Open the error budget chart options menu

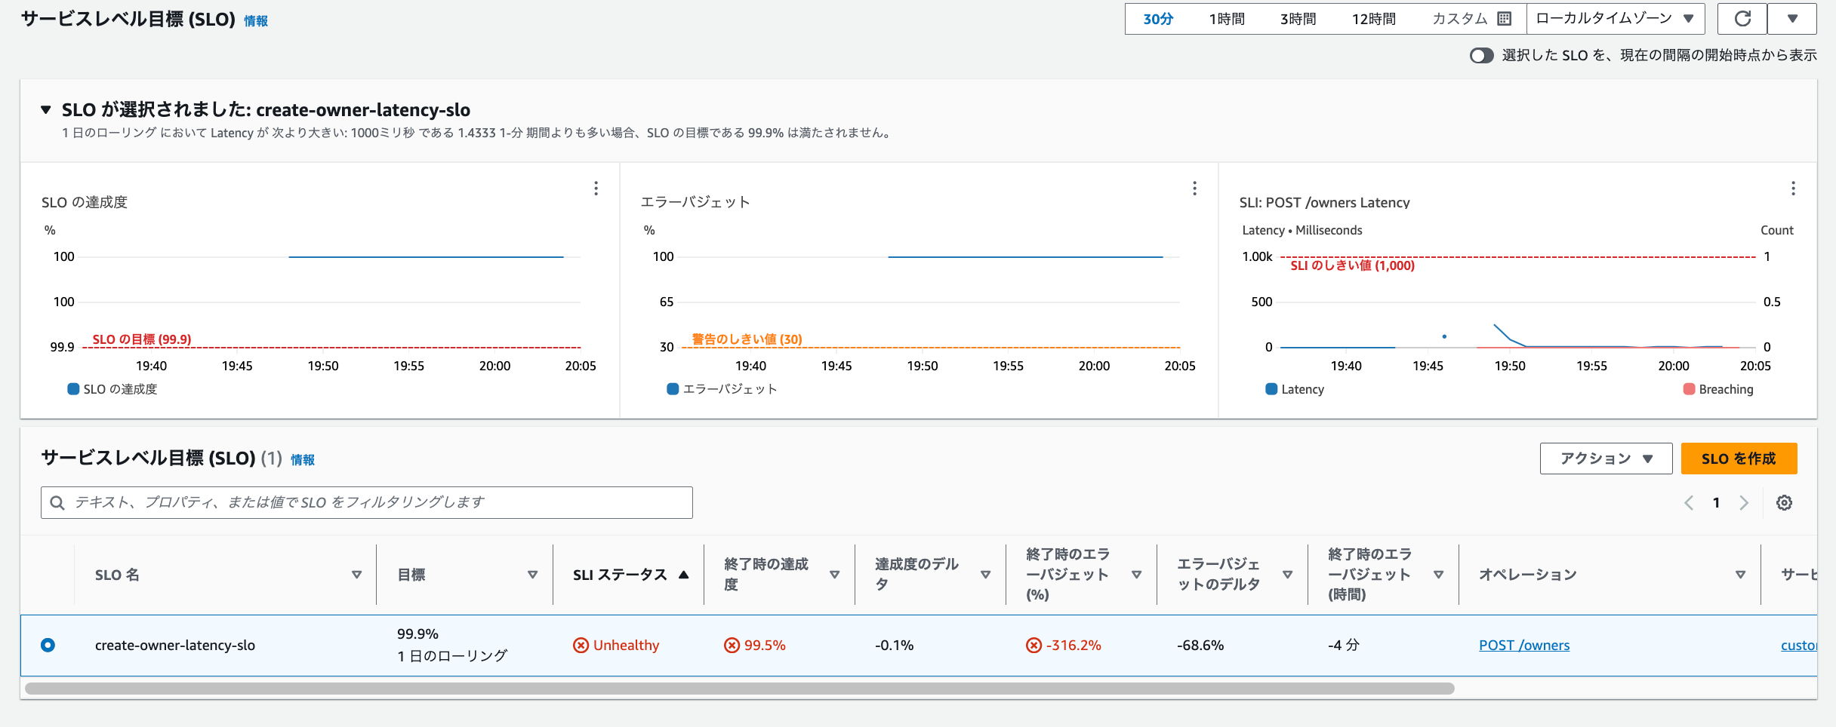point(1194,189)
